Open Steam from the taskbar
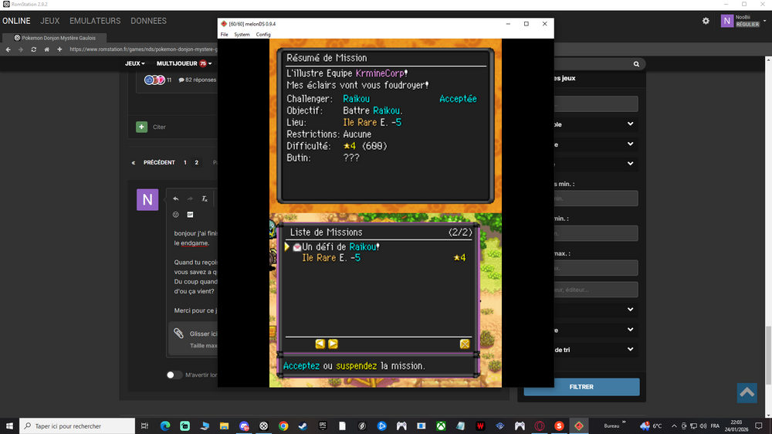772x434 pixels. coord(303,426)
